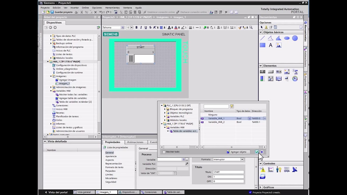Click the search field in variable picker

[x=216, y=106]
